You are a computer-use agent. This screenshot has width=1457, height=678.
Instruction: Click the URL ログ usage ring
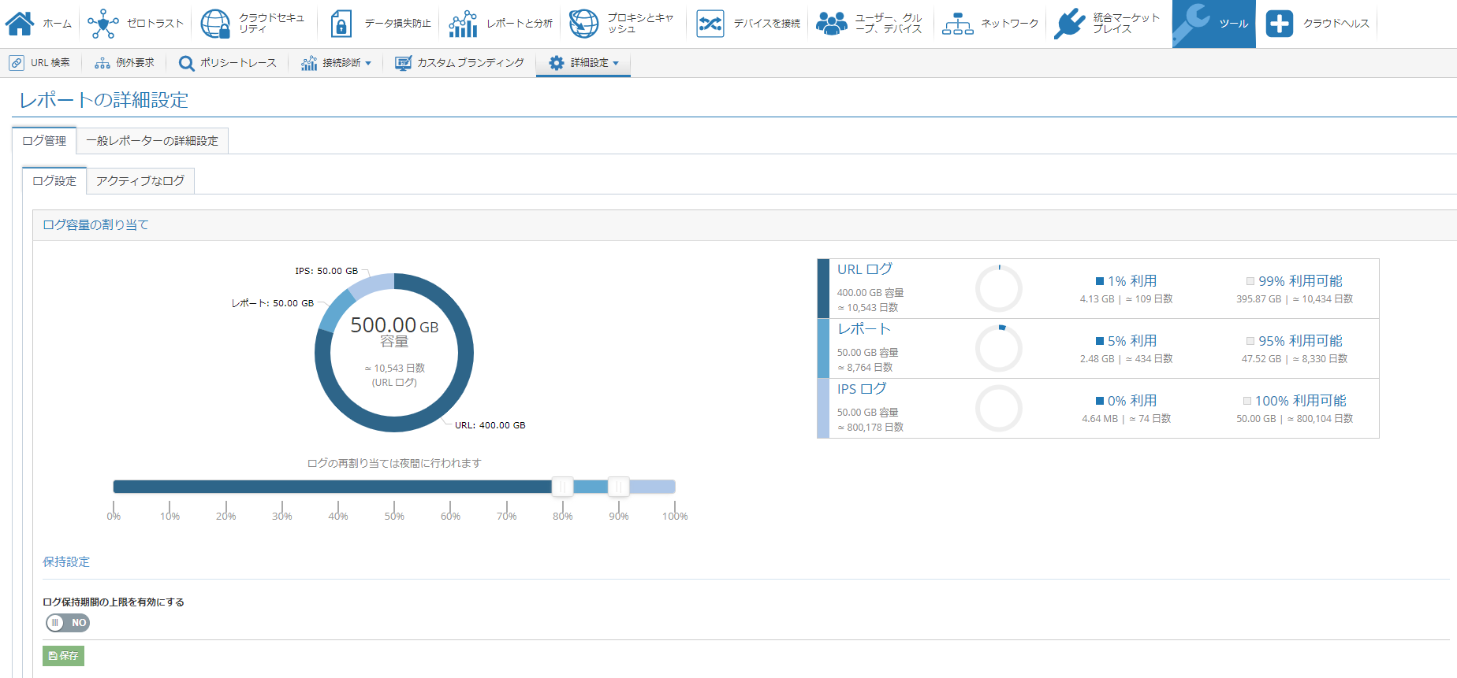click(x=999, y=288)
